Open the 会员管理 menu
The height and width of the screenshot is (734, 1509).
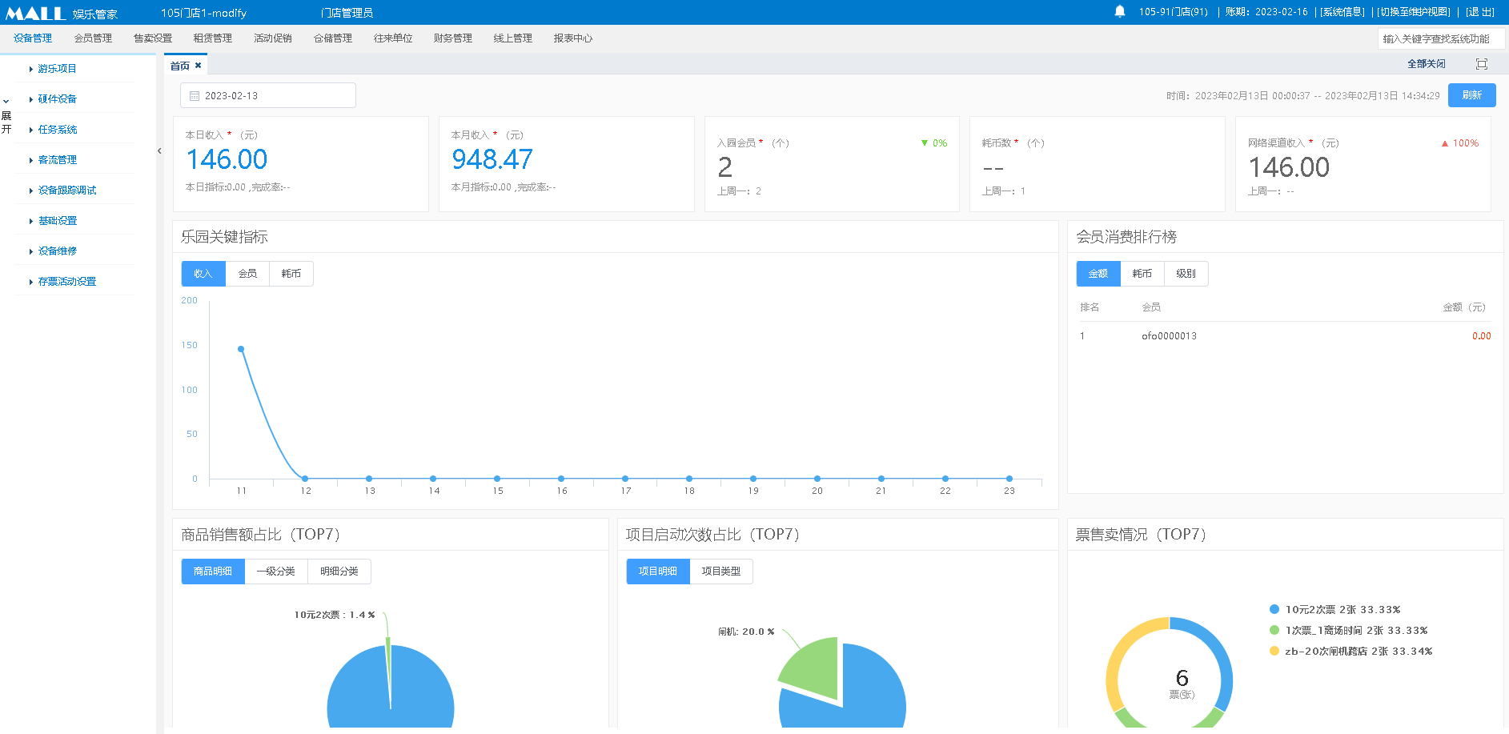point(93,38)
